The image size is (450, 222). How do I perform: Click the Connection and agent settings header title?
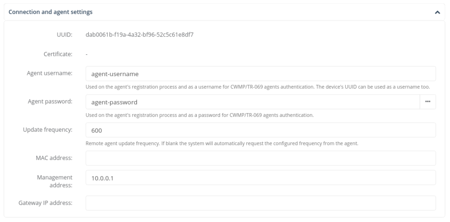(x=51, y=13)
